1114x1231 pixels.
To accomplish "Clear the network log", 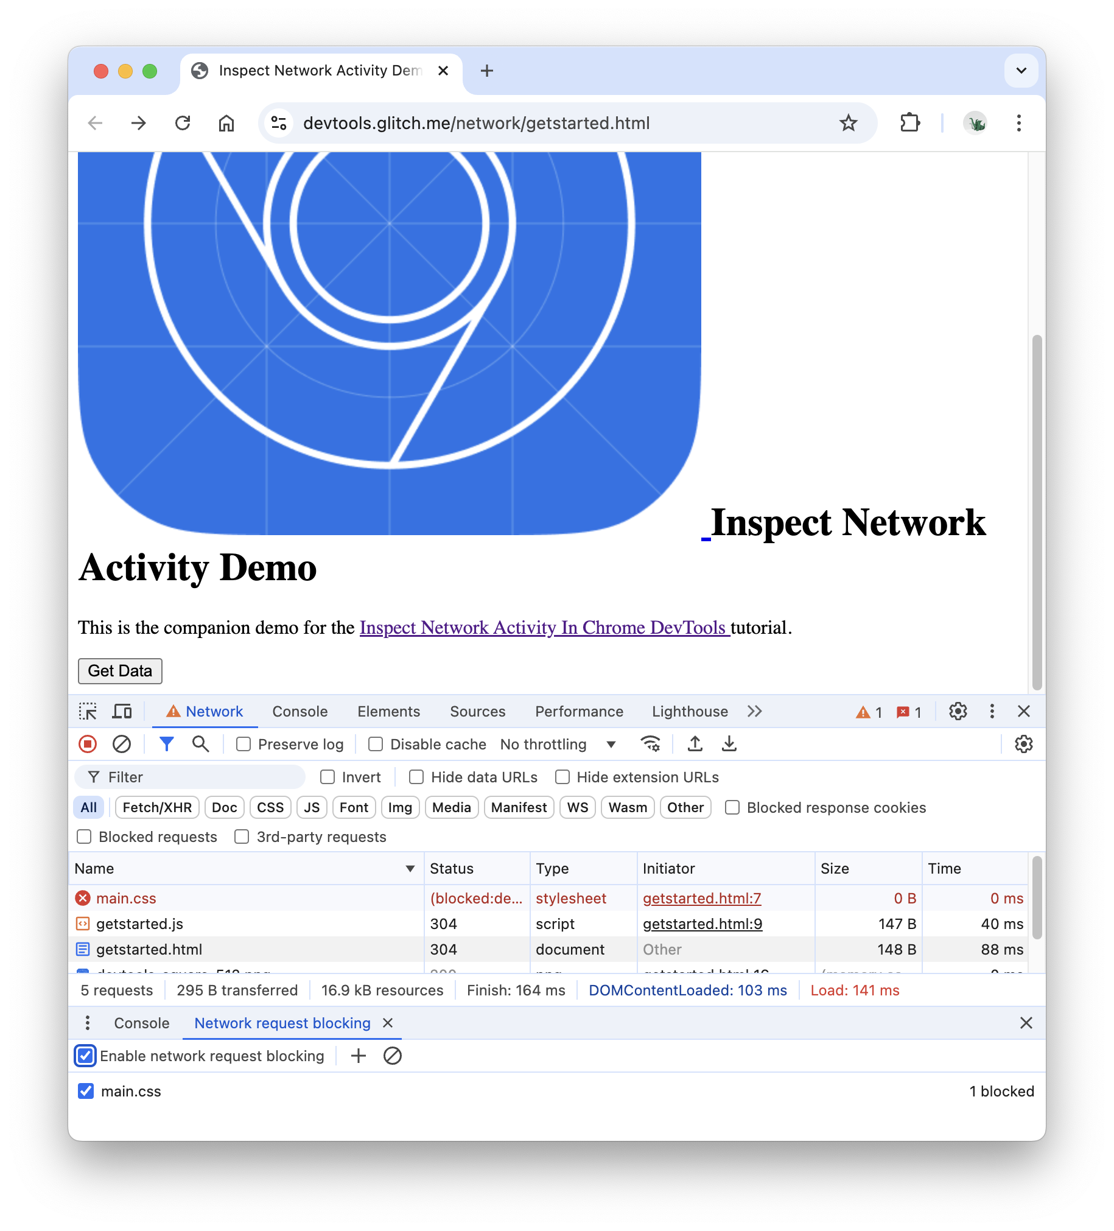I will [122, 744].
